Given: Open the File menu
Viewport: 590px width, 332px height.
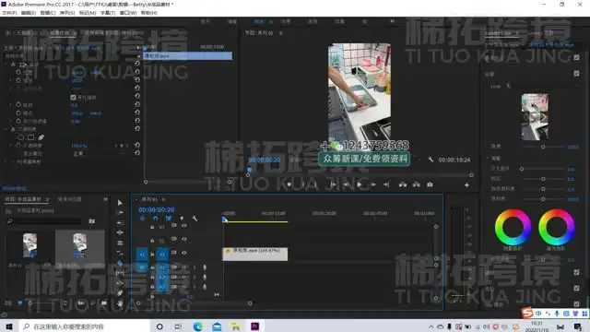Looking at the screenshot, I should [9, 13].
